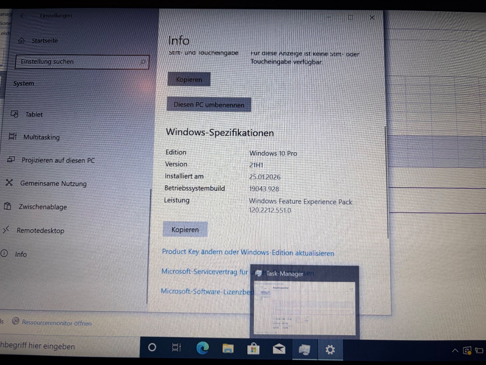Click the security tray icon with warning badge
Screen dimensions: 486x365
(467, 351)
